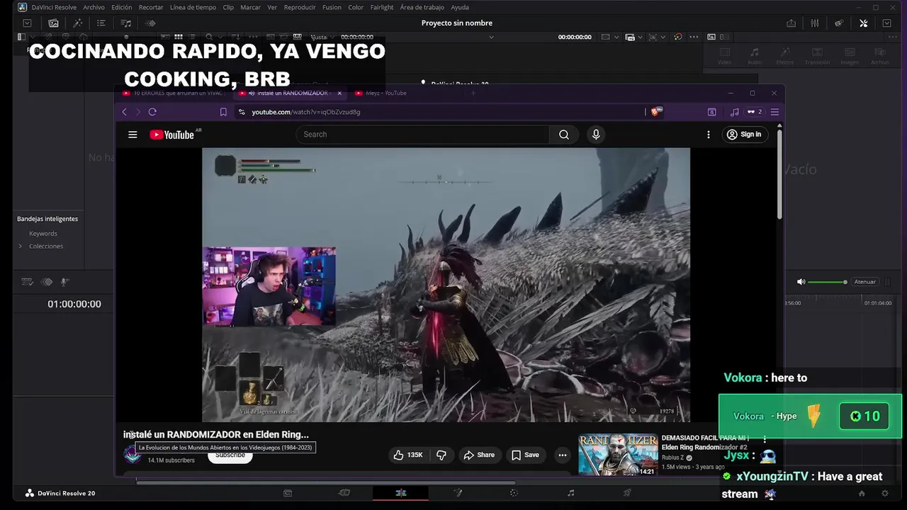Open the Área de trabajo menu
This screenshot has height=510, width=907.
(422, 7)
